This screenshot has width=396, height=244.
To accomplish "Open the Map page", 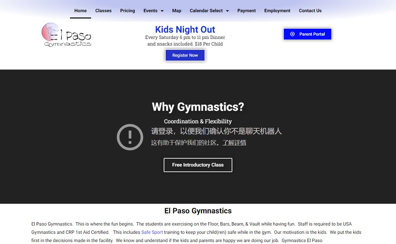I will 177,11.
